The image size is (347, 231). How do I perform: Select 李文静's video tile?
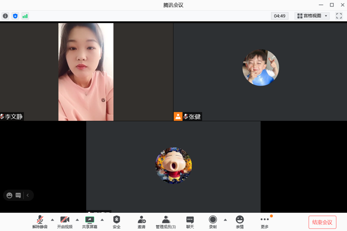(86, 72)
